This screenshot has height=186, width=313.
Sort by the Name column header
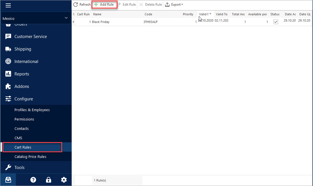point(97,14)
